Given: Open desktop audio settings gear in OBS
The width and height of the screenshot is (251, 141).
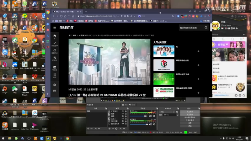Looking at the screenshot, I should tap(154, 124).
